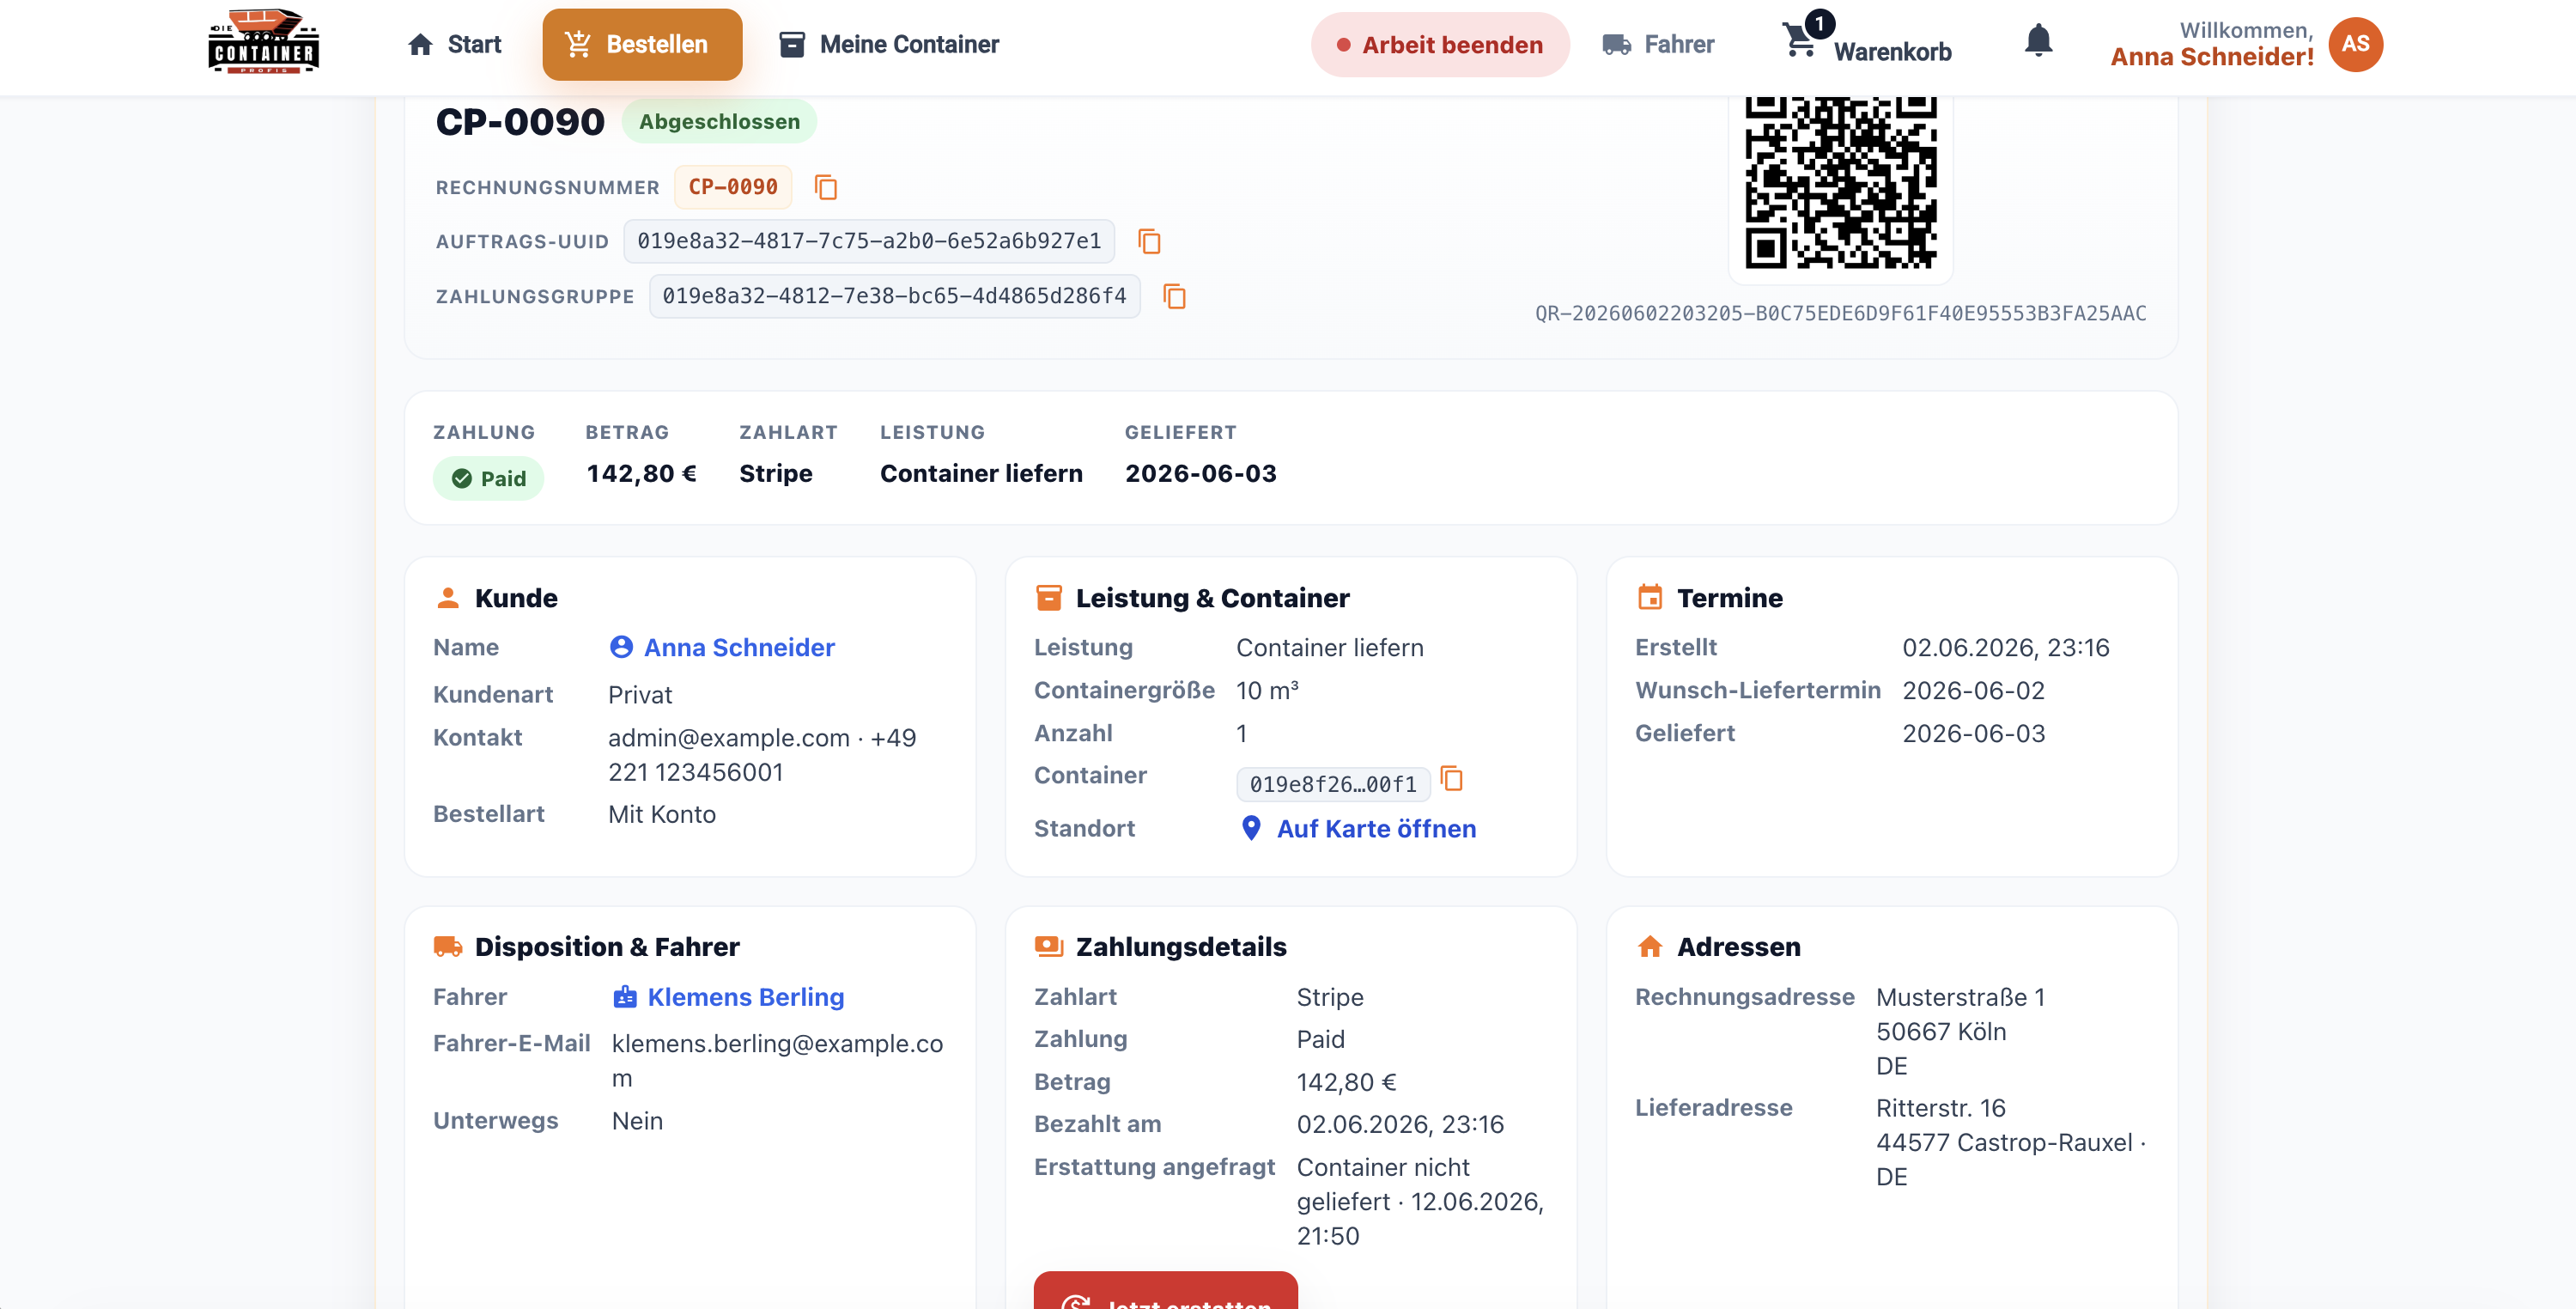Click the AS user avatar
The height and width of the screenshot is (1309, 2576).
(2355, 44)
